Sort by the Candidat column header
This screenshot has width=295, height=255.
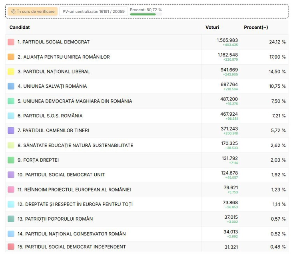(x=20, y=28)
